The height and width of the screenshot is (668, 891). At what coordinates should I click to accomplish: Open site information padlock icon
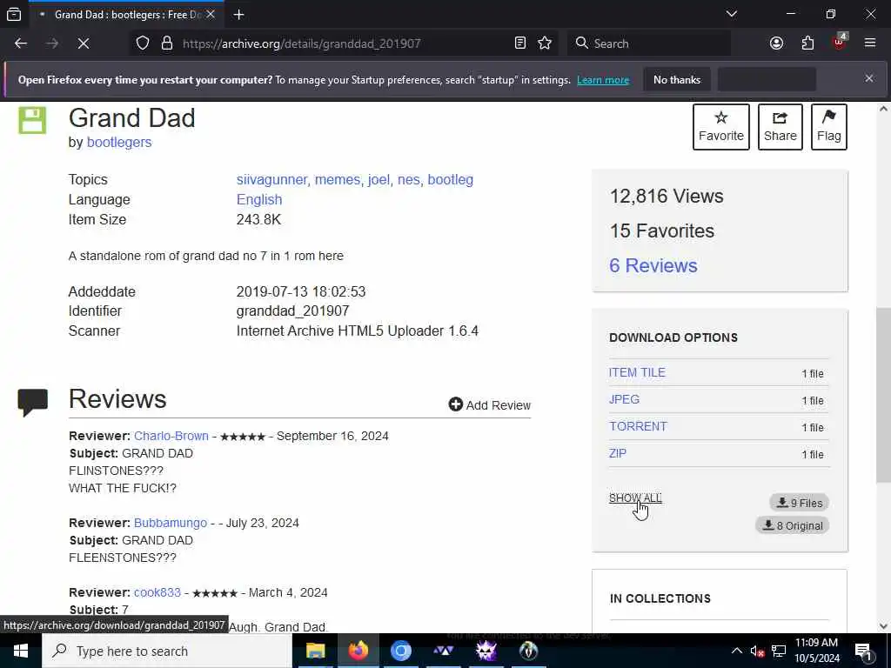click(166, 43)
